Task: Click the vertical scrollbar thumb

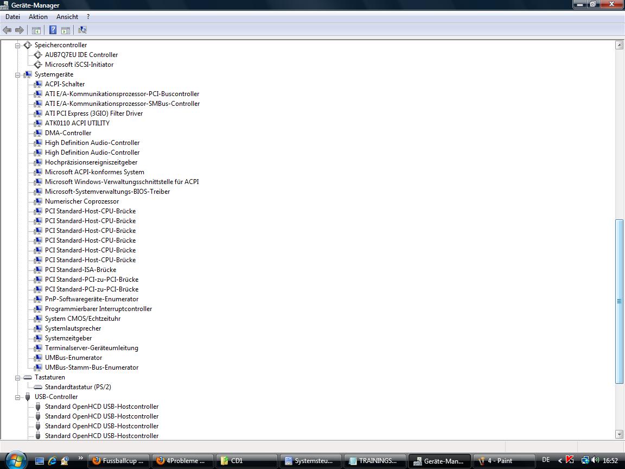Action: (x=619, y=301)
